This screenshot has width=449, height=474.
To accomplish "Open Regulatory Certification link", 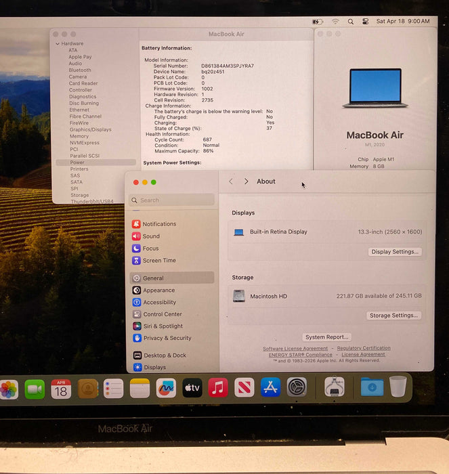I will click(x=364, y=348).
